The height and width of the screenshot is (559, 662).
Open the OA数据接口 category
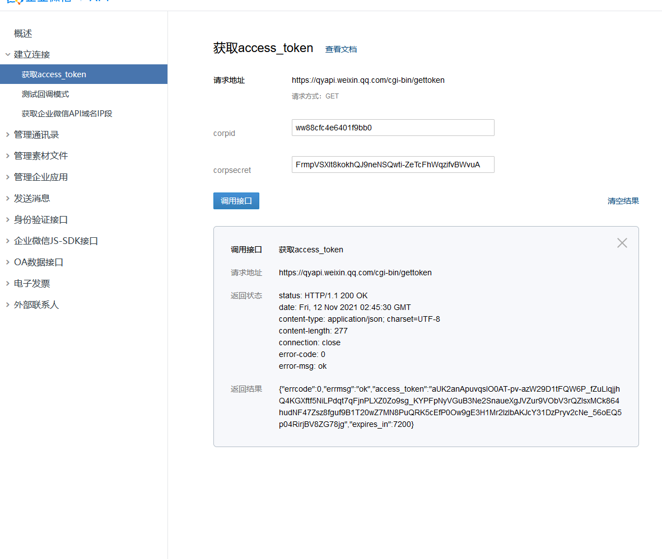[38, 262]
